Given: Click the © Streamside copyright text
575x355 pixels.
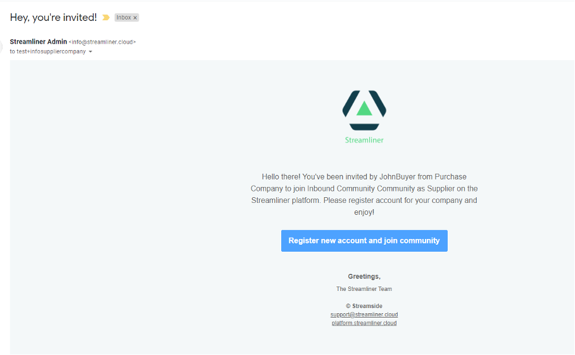Looking at the screenshot, I should pyautogui.click(x=364, y=306).
